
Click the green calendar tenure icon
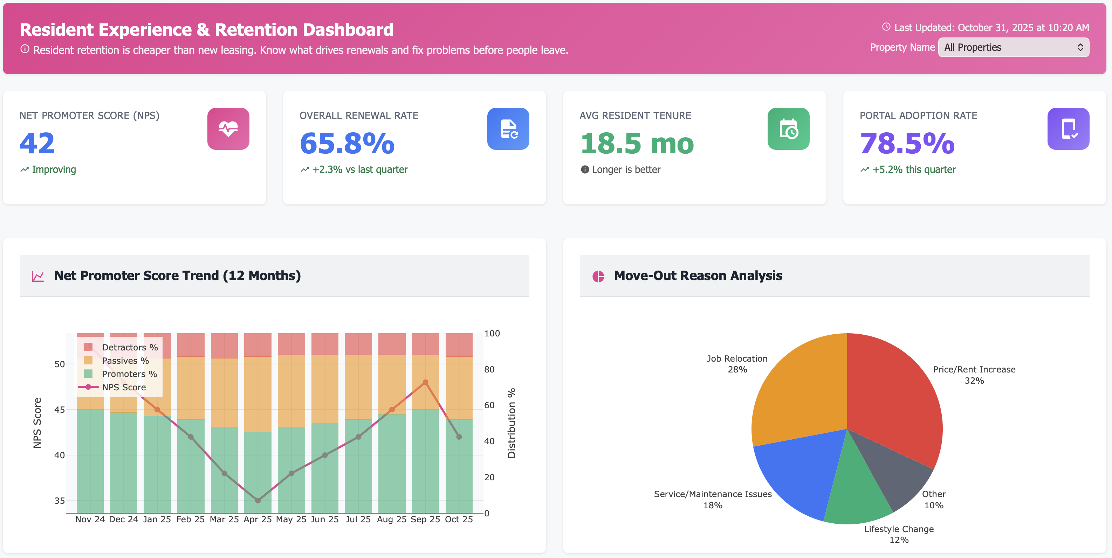(x=788, y=129)
